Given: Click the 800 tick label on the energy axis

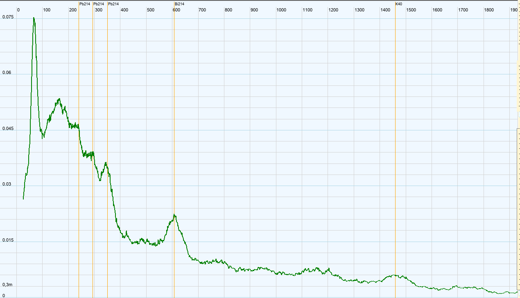Looking at the screenshot, I should (228, 10).
